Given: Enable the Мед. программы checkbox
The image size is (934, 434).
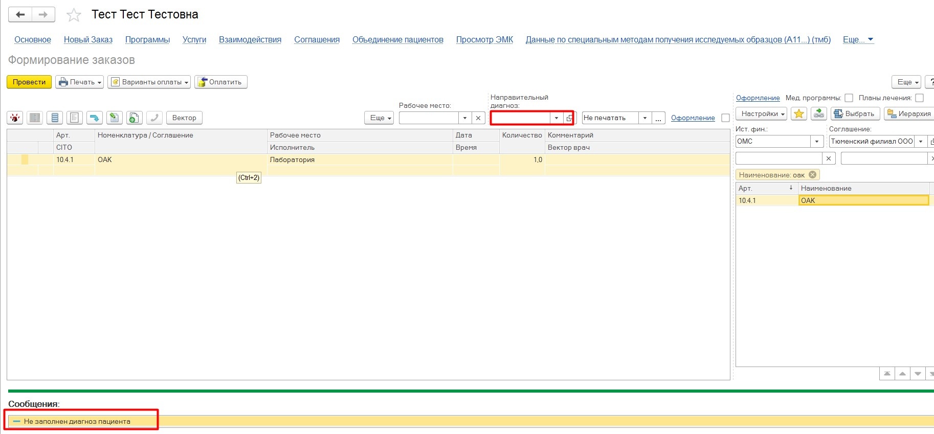Looking at the screenshot, I should click(849, 98).
